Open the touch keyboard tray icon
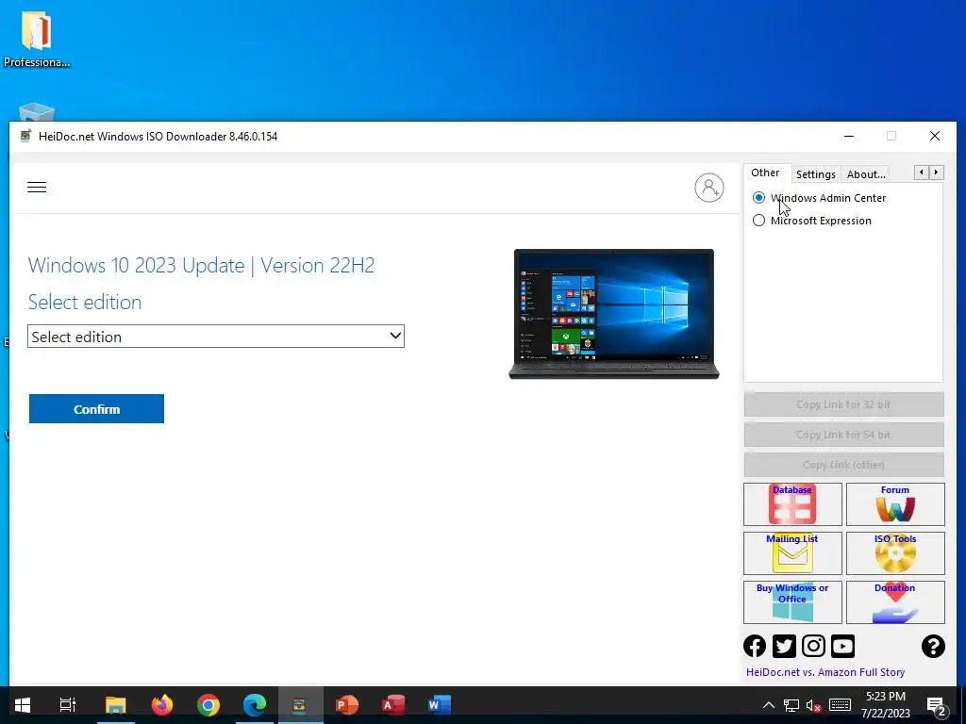 (x=840, y=705)
